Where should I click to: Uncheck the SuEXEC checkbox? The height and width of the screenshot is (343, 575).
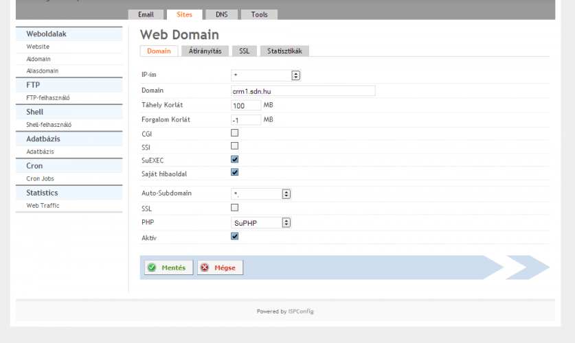[234, 159]
